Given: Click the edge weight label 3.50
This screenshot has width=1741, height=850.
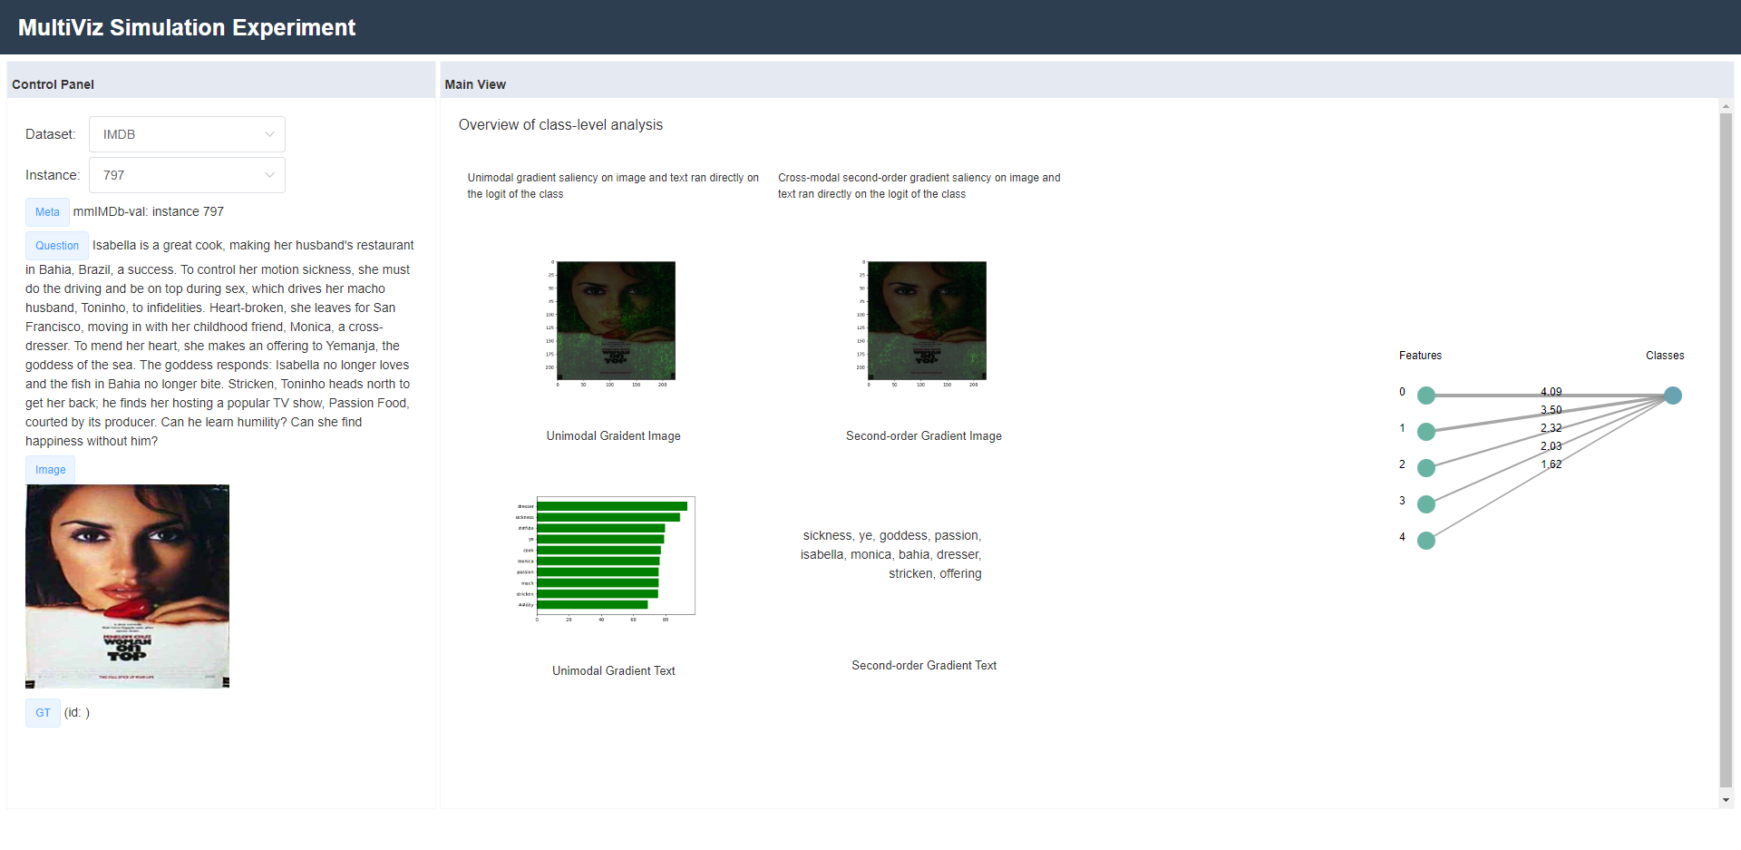Looking at the screenshot, I should [1551, 410].
